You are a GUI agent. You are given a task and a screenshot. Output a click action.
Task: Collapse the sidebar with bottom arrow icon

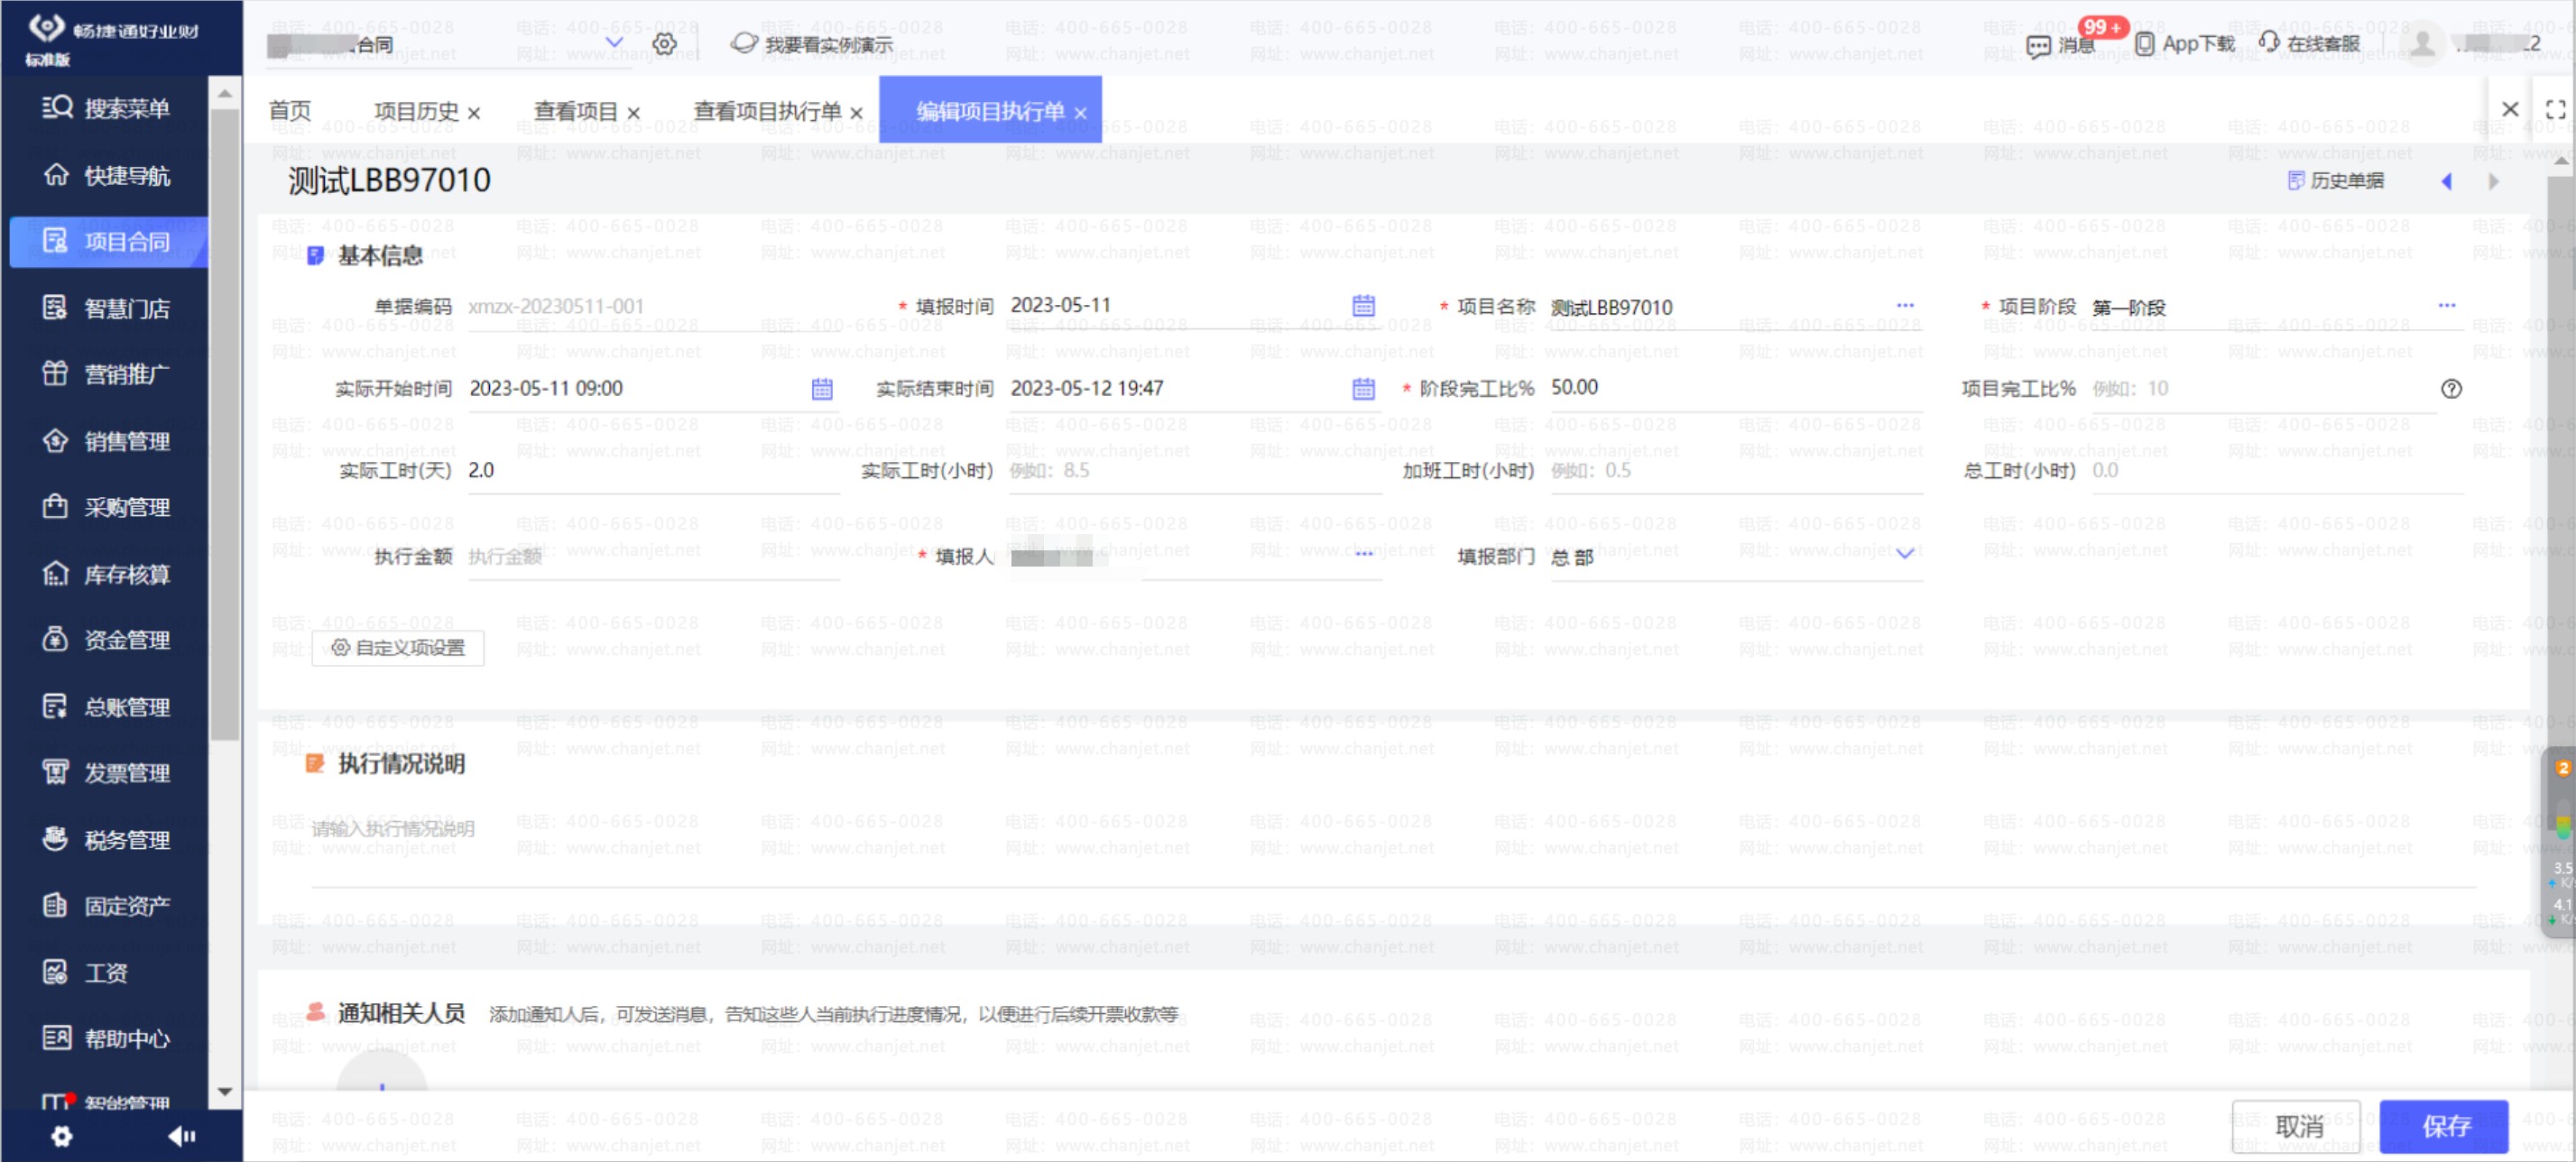click(181, 1136)
